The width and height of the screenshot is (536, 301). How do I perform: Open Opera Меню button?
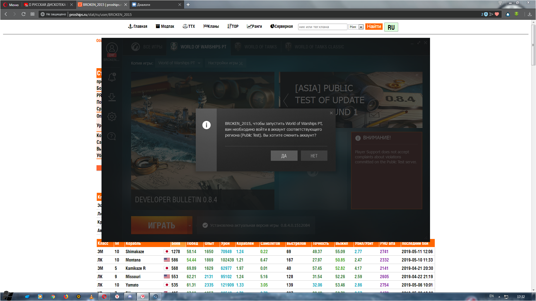pos(11,5)
